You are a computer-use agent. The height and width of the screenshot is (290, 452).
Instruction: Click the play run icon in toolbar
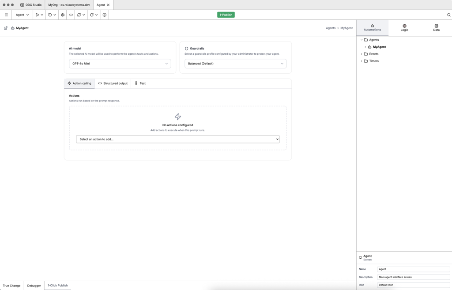(37, 15)
